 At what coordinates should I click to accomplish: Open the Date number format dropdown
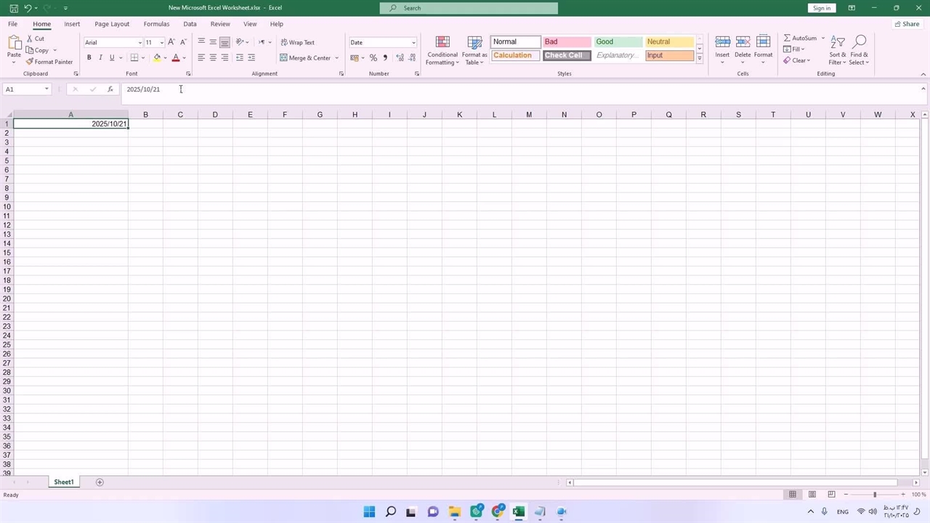tap(413, 42)
